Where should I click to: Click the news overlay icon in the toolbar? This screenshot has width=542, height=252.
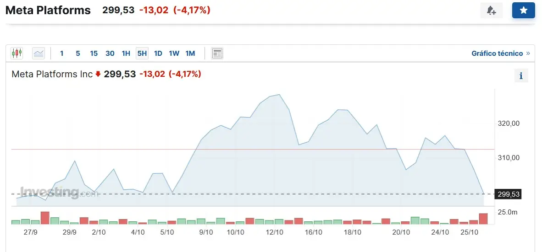tap(217, 53)
